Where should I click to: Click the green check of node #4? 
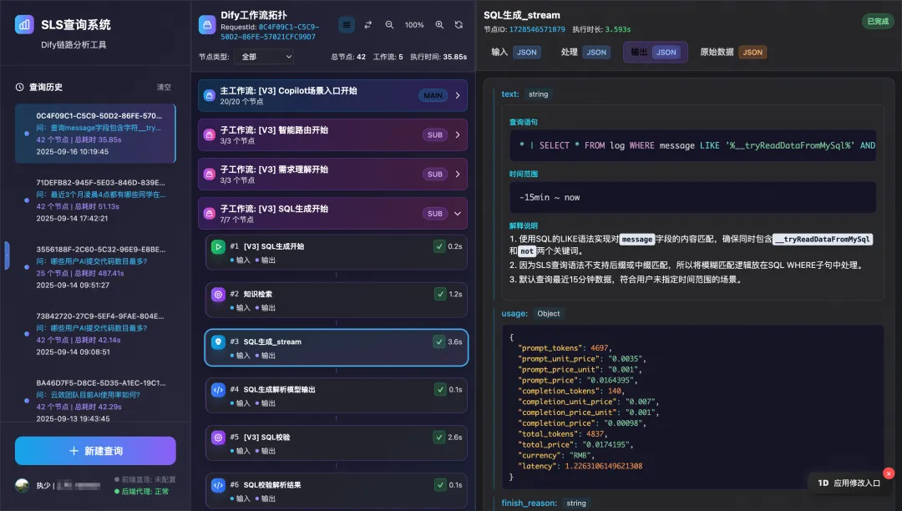[x=439, y=389]
